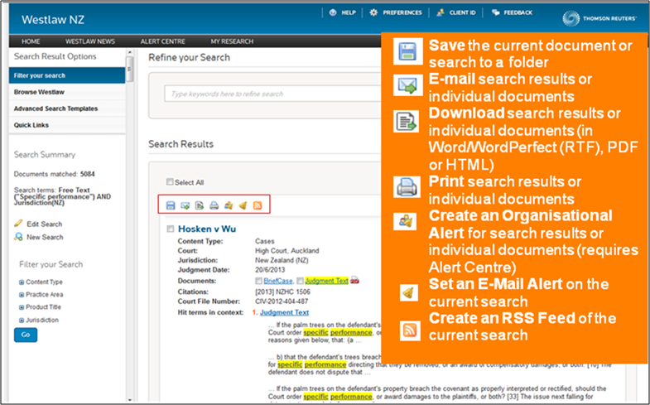
Task: Click the Save icon in results toolbar
Action: click(x=171, y=205)
